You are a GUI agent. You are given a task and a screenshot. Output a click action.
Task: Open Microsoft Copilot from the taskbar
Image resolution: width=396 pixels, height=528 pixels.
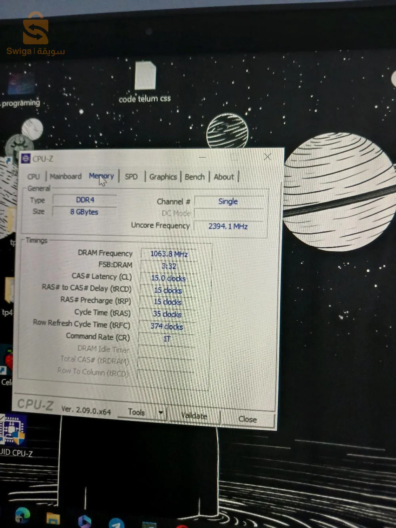[x=84, y=521]
